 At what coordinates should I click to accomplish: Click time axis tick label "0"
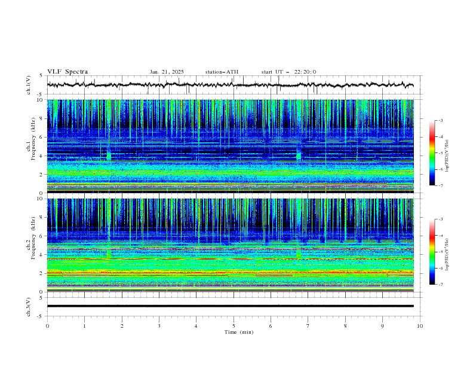[x=47, y=326]
